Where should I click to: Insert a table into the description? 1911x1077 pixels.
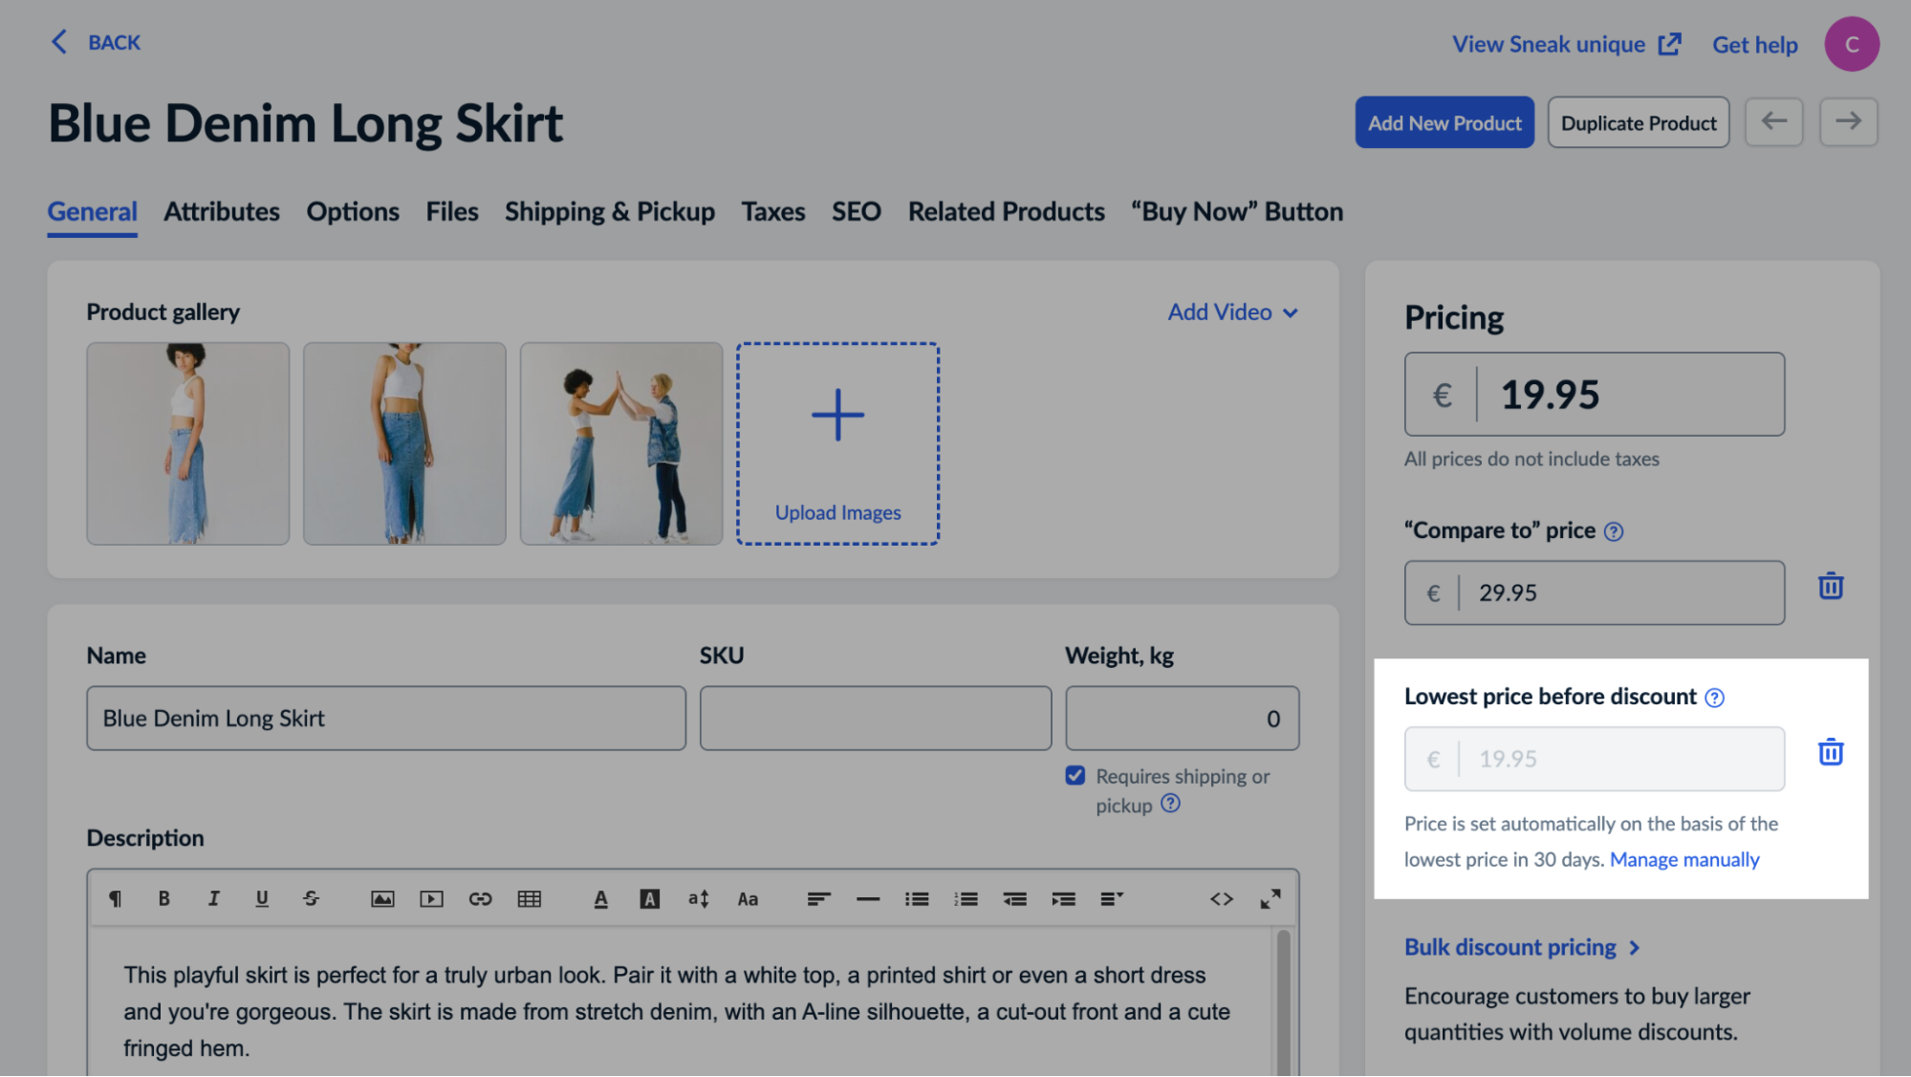click(529, 898)
